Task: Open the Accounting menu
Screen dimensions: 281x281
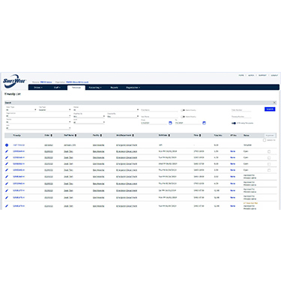Action: click(x=95, y=88)
